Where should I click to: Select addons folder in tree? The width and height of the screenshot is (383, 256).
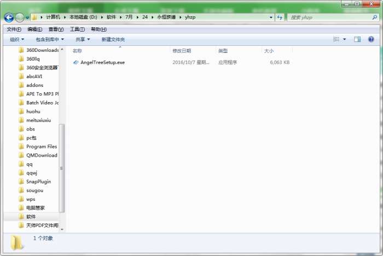pyautogui.click(x=31, y=85)
